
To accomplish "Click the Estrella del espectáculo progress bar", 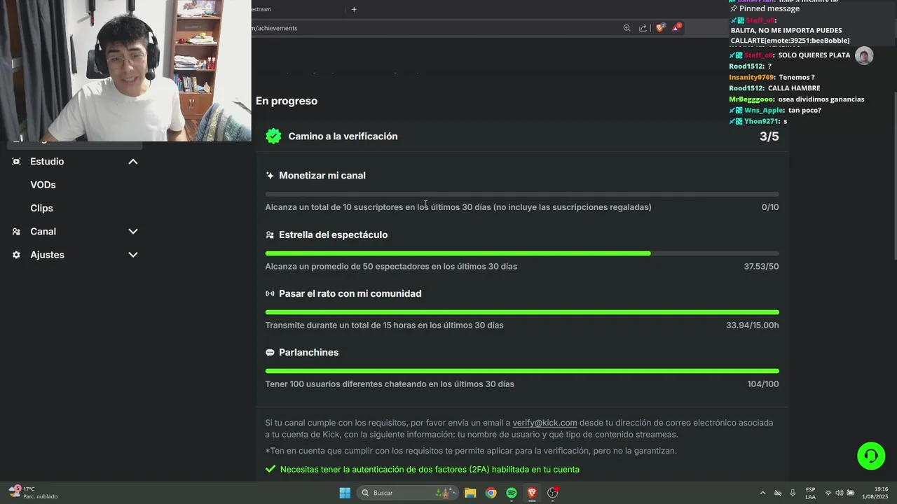I will (x=522, y=253).
